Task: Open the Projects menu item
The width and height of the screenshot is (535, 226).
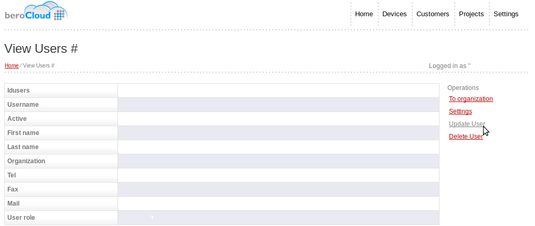Action: [471, 14]
